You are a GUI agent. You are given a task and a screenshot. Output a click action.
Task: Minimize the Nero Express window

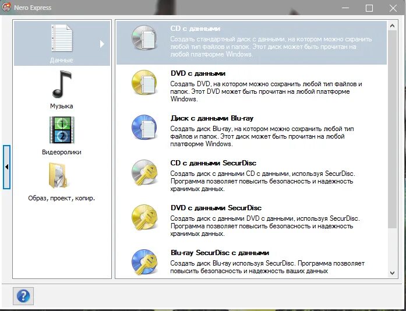345,8
